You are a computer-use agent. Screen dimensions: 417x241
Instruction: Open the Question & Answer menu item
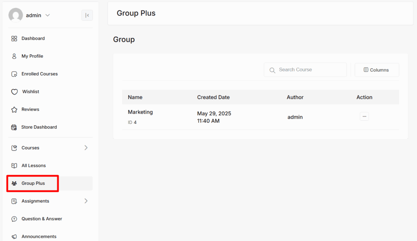[x=42, y=219]
